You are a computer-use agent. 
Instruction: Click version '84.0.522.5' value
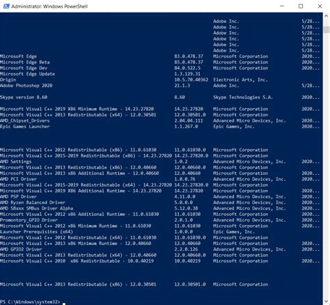pyautogui.click(x=187, y=68)
